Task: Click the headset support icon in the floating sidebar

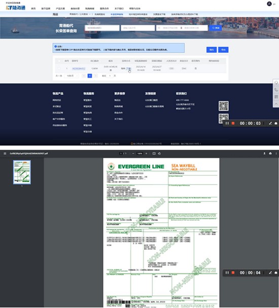Action: [x=276, y=83]
